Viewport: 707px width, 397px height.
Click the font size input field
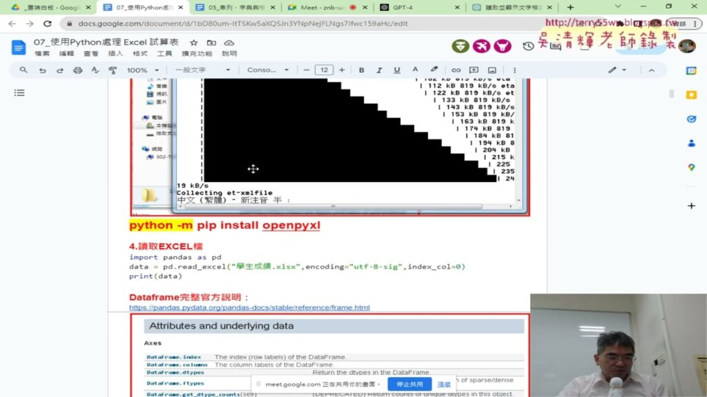click(x=324, y=70)
